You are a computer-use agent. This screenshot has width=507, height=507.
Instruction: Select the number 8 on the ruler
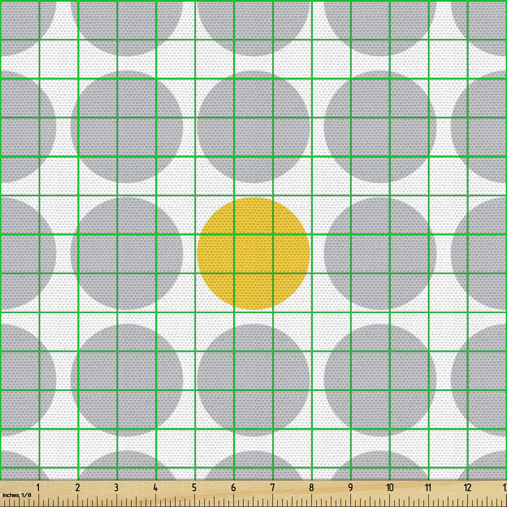tap(311, 488)
